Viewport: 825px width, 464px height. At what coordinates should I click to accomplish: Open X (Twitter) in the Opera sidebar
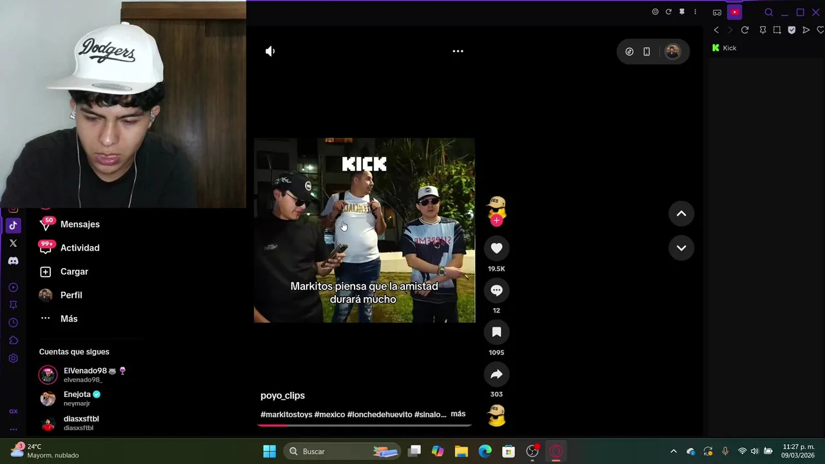[x=13, y=243]
